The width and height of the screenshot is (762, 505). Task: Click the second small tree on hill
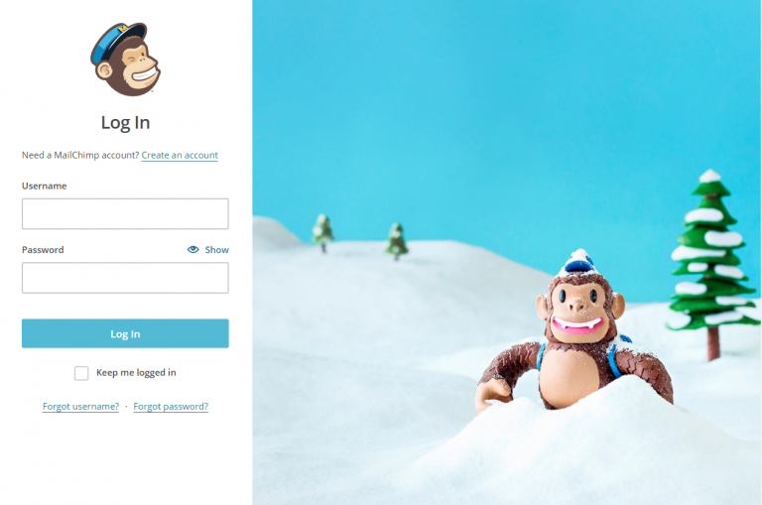pyautogui.click(x=397, y=241)
